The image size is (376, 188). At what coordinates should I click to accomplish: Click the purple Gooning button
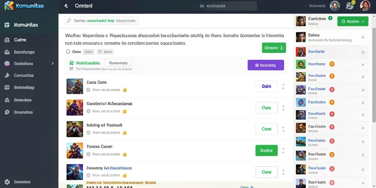pos(266,65)
